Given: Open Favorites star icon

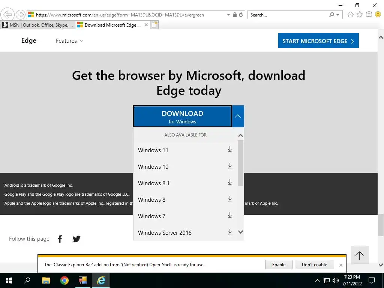Looking at the screenshot, I should 360,15.
